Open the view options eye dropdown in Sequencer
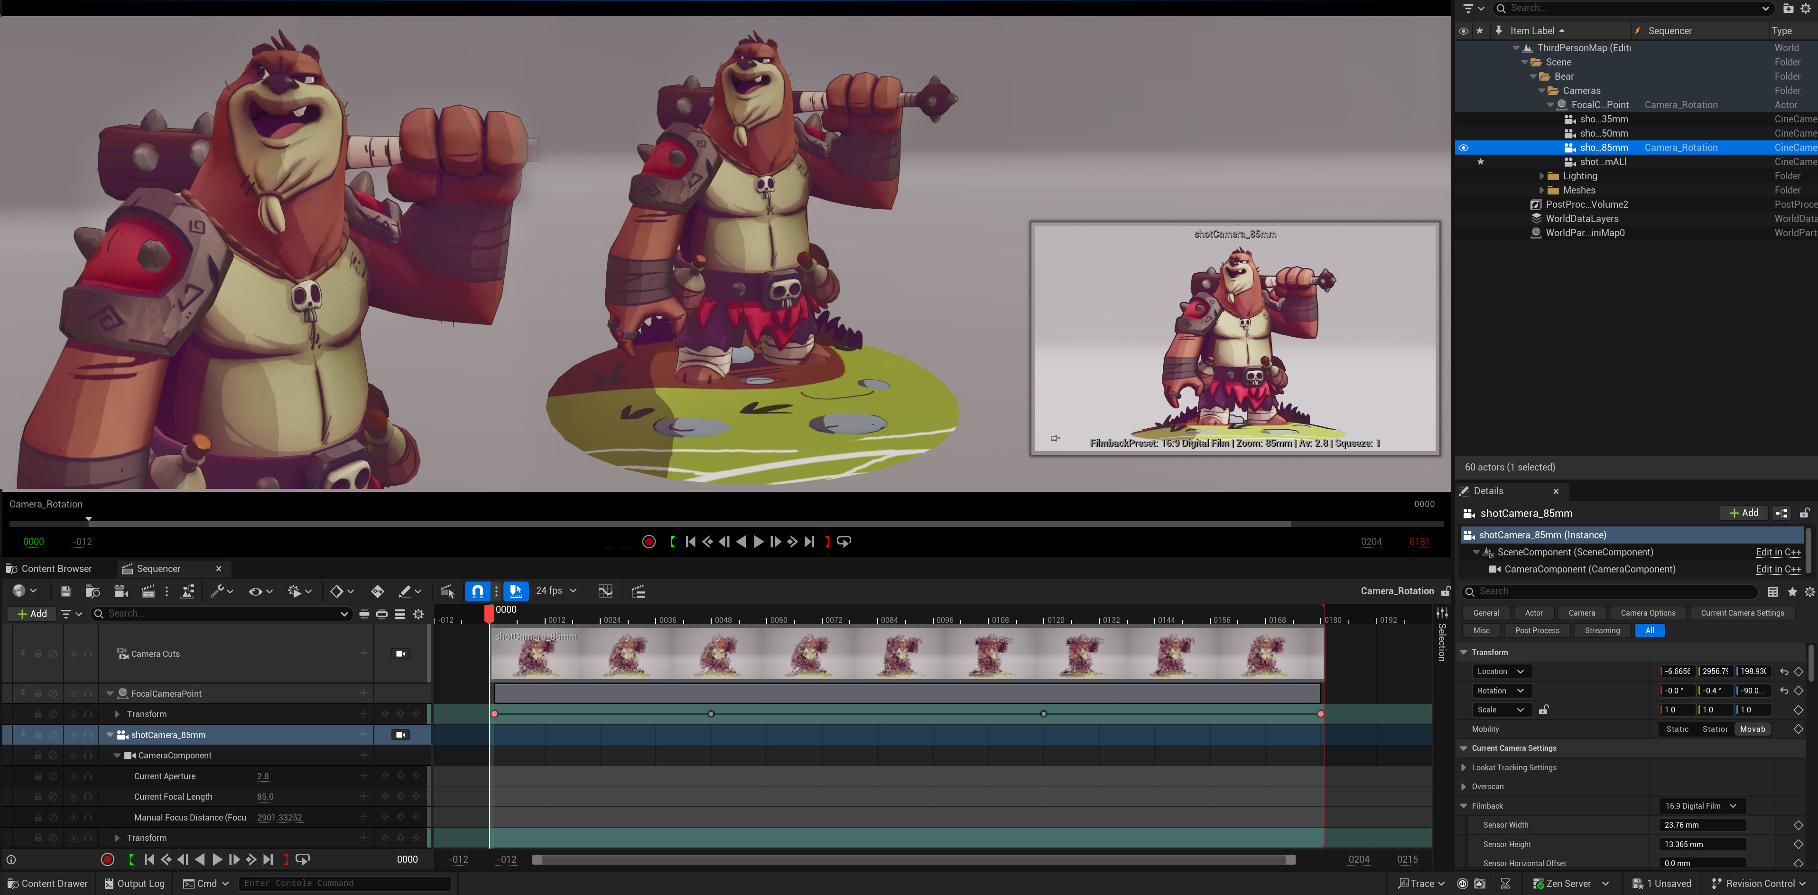This screenshot has width=1818, height=895. 260,591
